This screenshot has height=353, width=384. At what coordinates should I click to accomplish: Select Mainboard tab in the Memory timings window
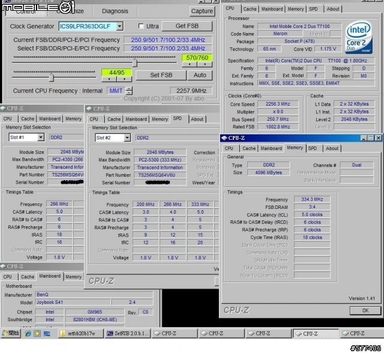[x=271, y=148]
